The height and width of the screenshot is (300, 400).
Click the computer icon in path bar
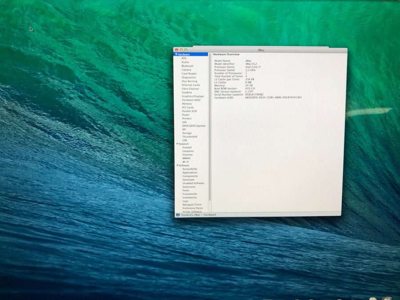click(x=178, y=215)
